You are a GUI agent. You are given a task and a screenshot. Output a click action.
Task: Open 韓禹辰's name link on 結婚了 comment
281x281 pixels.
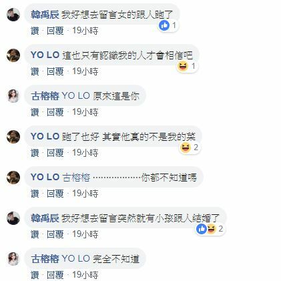click(45, 218)
